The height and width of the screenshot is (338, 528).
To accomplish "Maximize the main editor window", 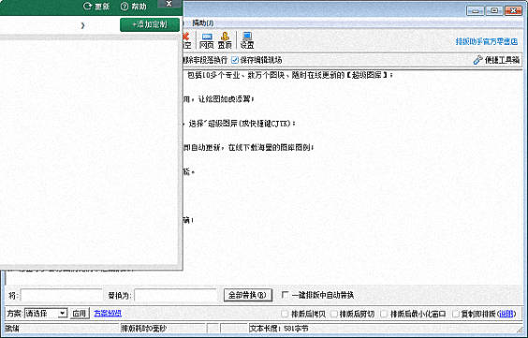I will (x=494, y=10).
